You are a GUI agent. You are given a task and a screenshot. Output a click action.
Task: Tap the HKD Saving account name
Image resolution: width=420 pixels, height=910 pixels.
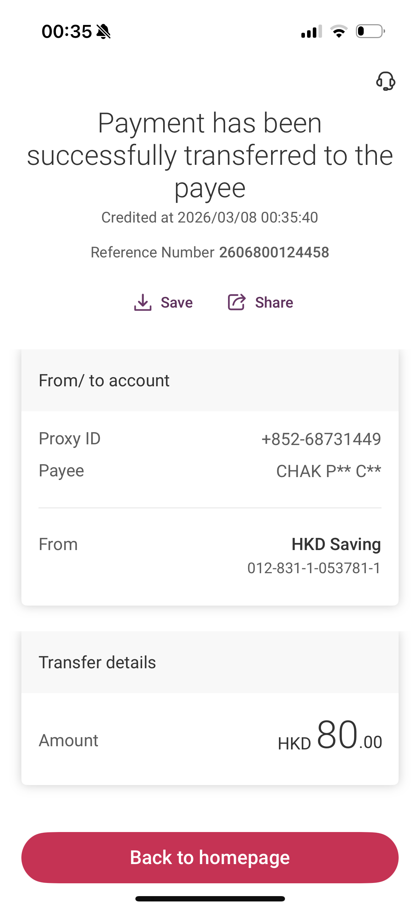pyautogui.click(x=336, y=544)
